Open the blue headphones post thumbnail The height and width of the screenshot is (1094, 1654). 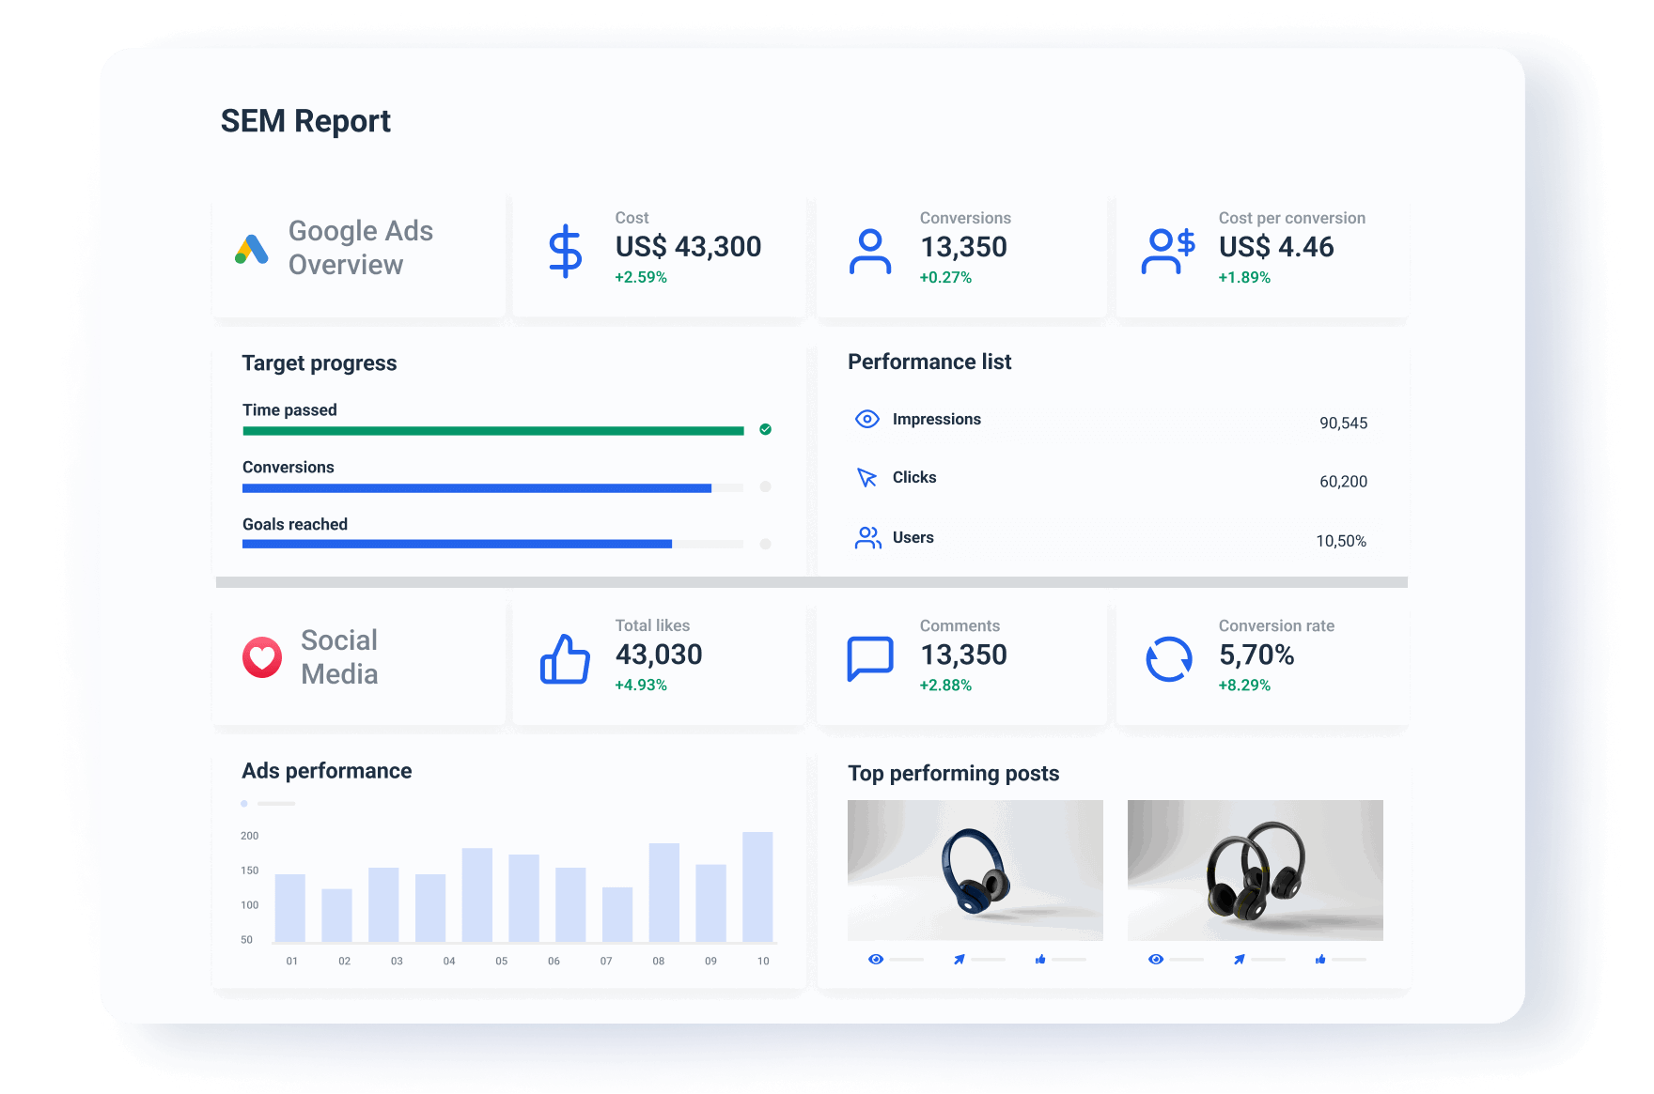(x=975, y=870)
